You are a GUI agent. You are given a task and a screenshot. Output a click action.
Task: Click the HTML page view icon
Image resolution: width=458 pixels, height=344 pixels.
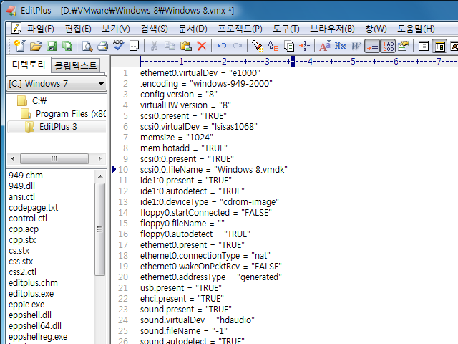pos(134,46)
